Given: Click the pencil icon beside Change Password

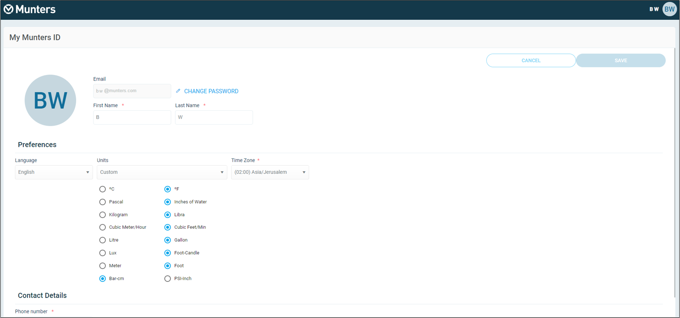Looking at the screenshot, I should [178, 91].
